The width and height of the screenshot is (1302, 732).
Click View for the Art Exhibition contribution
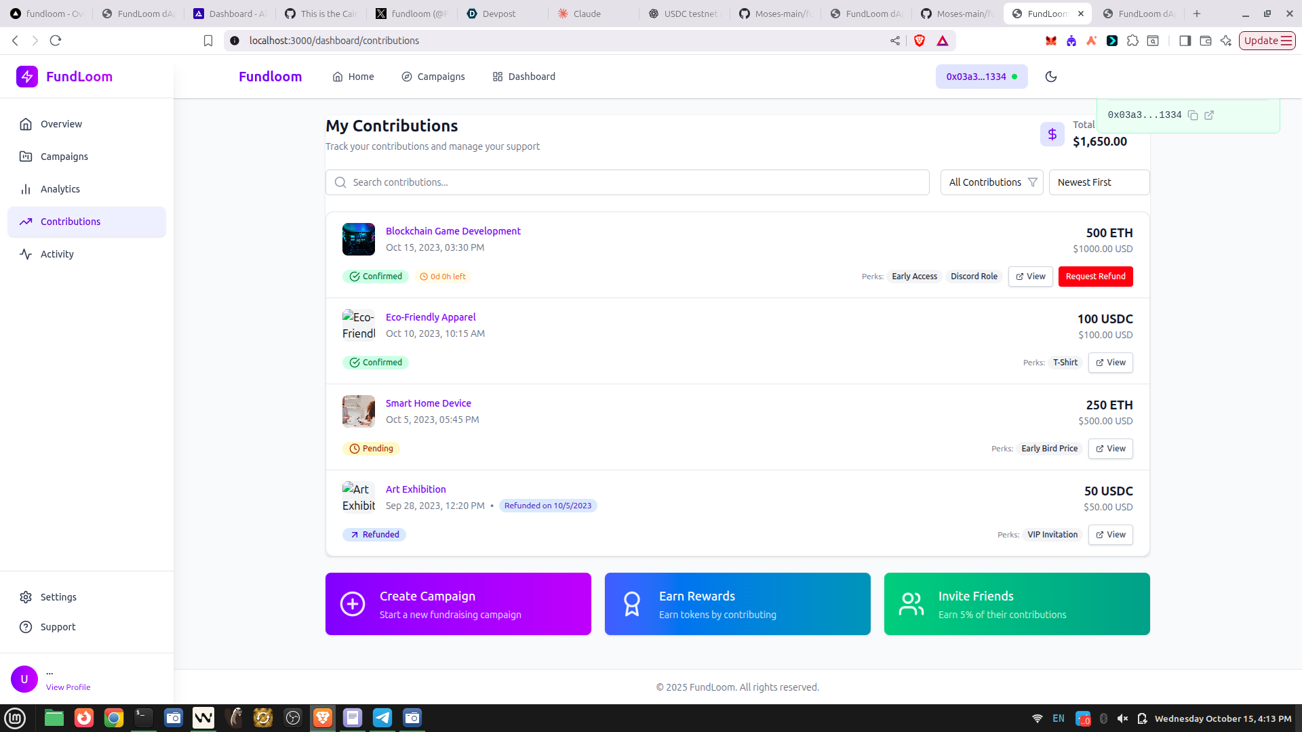(1110, 535)
